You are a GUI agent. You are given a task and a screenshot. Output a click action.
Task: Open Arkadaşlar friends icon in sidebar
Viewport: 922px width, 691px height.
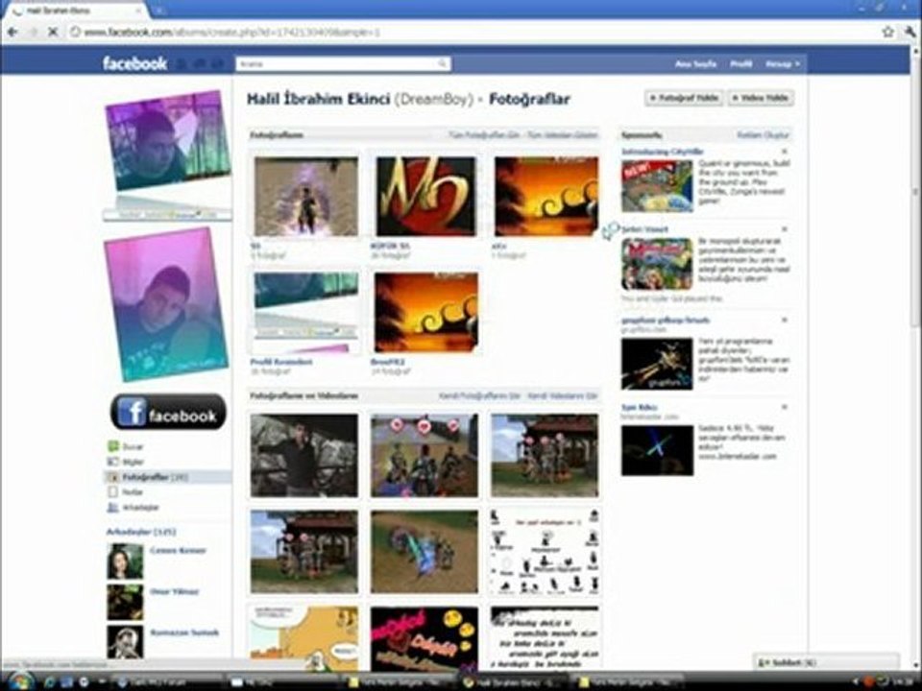coord(113,507)
